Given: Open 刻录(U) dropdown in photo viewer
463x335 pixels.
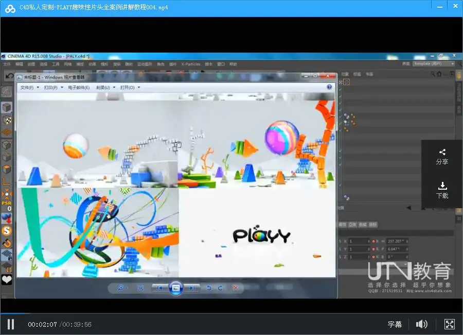Looking at the screenshot, I should pyautogui.click(x=105, y=87).
